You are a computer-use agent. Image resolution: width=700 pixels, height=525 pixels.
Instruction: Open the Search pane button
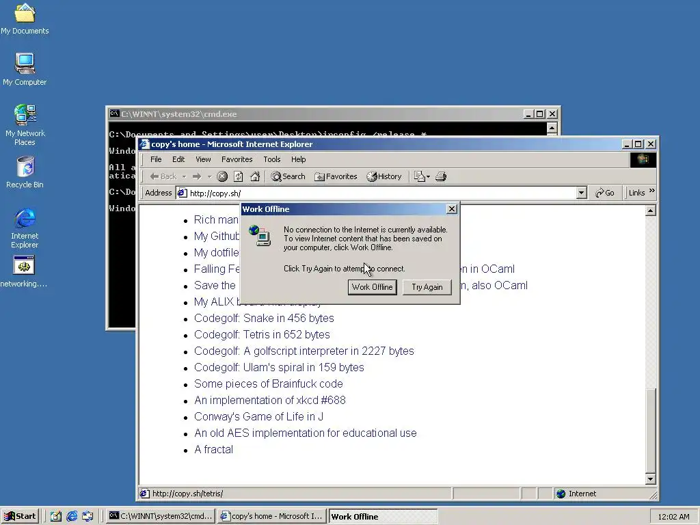(288, 176)
